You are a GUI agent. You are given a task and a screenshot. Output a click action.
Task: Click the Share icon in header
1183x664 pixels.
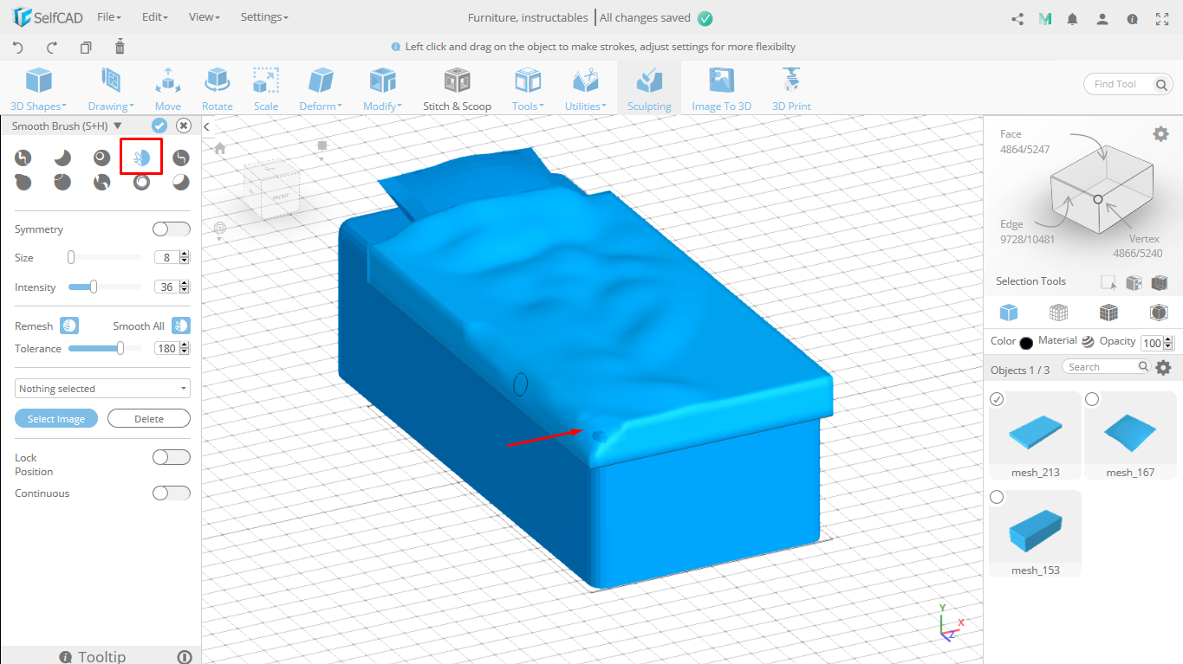click(1017, 18)
